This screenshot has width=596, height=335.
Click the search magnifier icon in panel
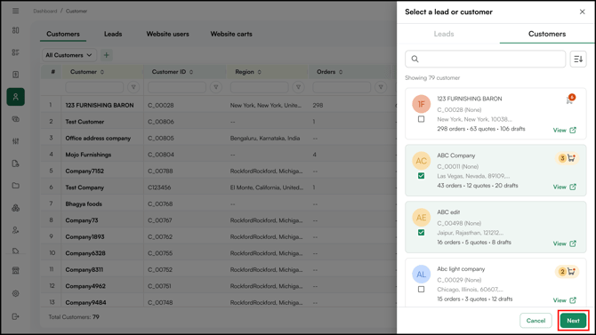click(x=415, y=60)
